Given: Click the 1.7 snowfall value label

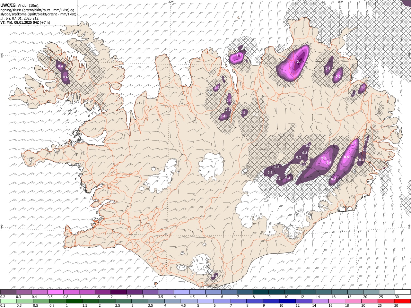Looking at the screenshot, I should (x=239, y=56).
